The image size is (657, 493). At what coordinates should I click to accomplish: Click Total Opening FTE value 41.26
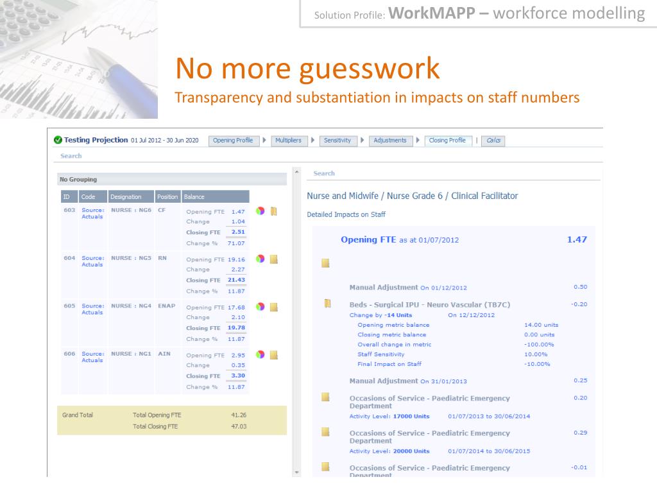239,415
